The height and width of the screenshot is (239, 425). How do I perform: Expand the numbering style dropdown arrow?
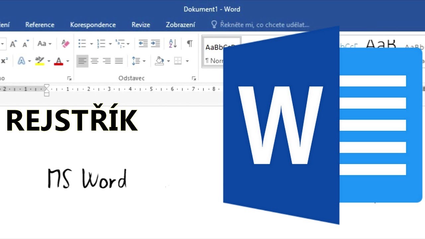(110, 44)
